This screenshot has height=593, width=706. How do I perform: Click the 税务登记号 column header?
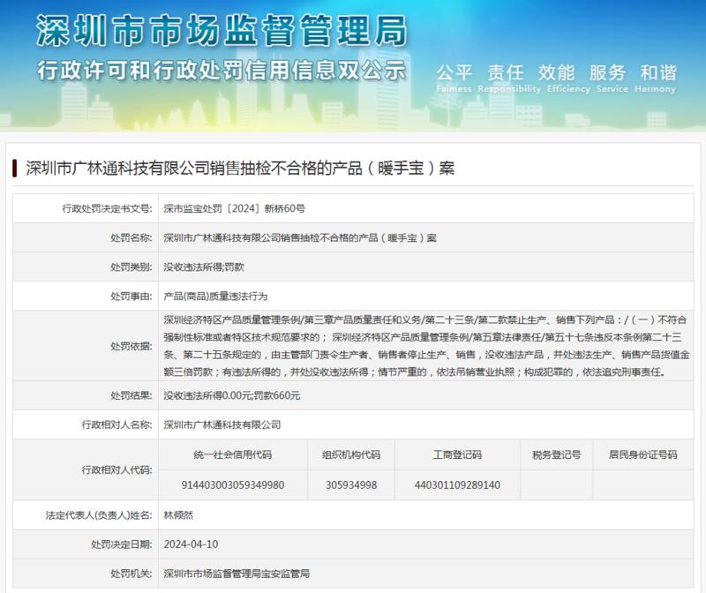point(557,454)
